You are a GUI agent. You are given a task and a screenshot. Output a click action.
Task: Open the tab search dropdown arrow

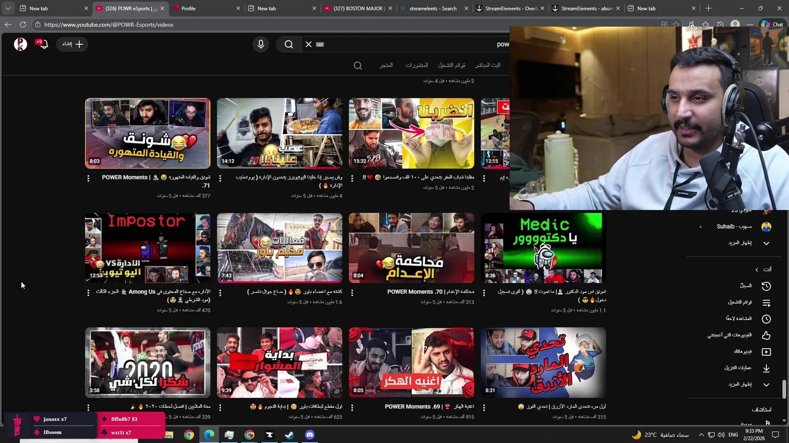(7, 9)
